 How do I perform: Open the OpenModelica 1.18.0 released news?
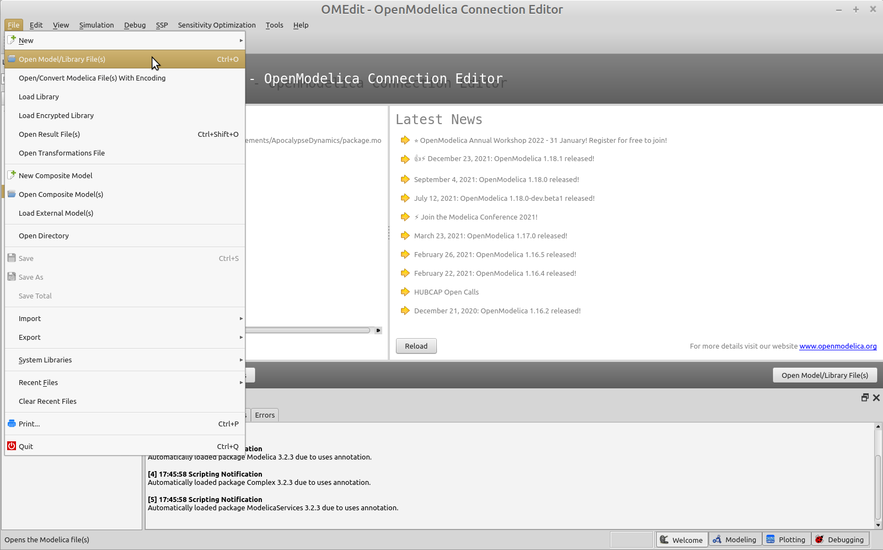496,179
